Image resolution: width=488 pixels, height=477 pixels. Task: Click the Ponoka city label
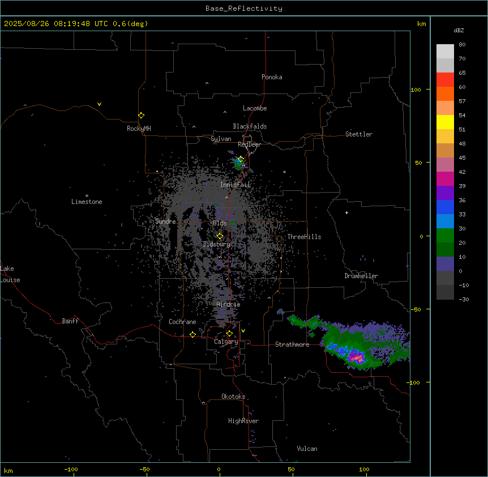pos(272,77)
